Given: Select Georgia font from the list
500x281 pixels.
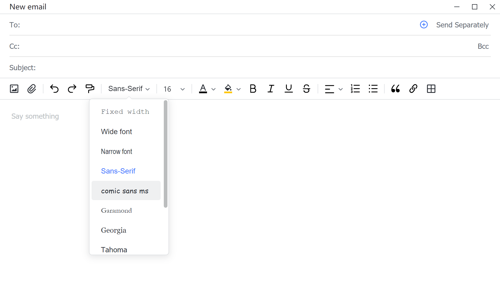Looking at the screenshot, I should click(x=114, y=230).
